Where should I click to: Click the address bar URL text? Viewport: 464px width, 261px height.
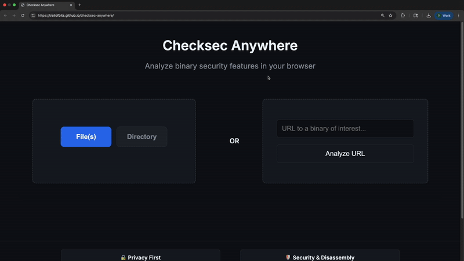coord(75,16)
